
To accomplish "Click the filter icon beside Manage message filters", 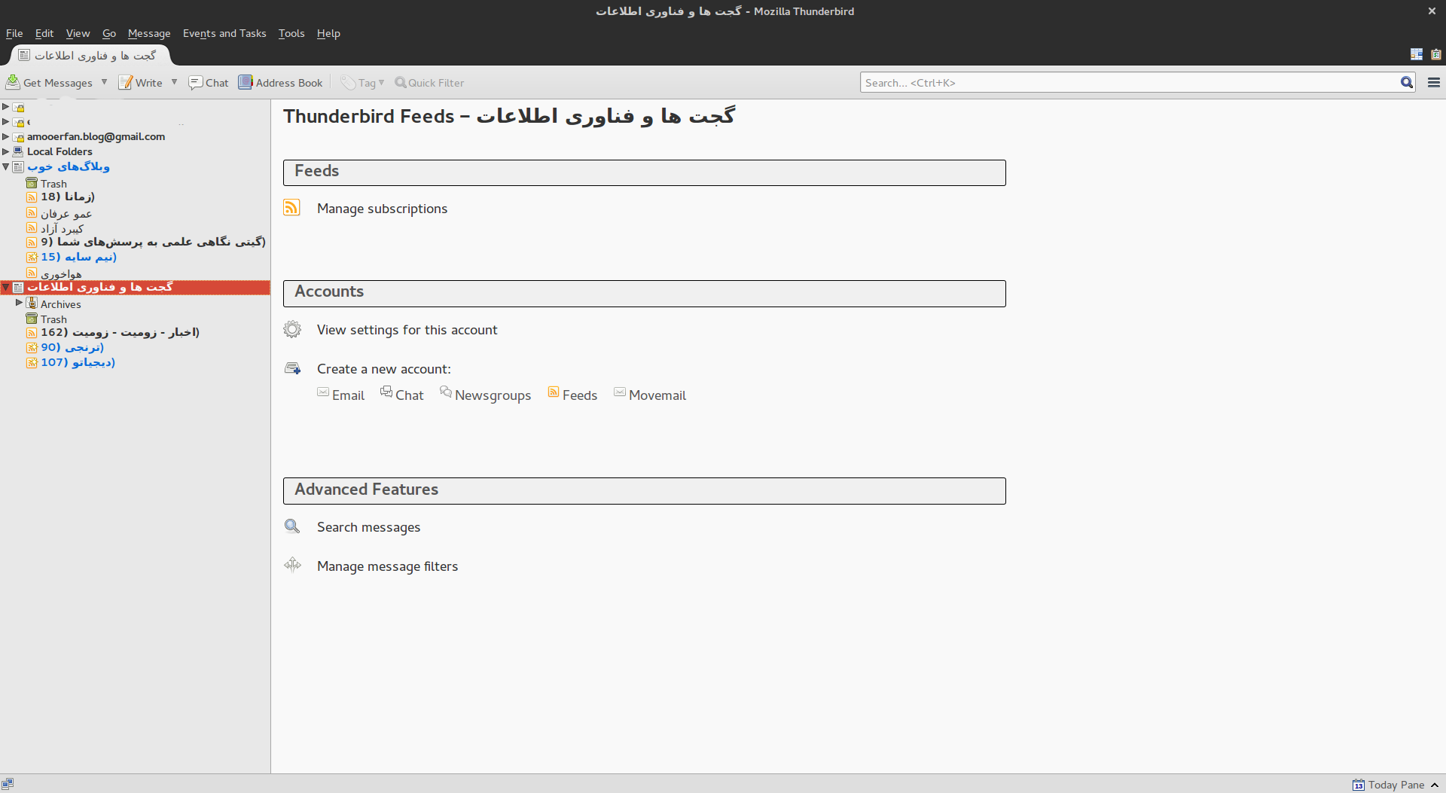I will click(x=292, y=565).
